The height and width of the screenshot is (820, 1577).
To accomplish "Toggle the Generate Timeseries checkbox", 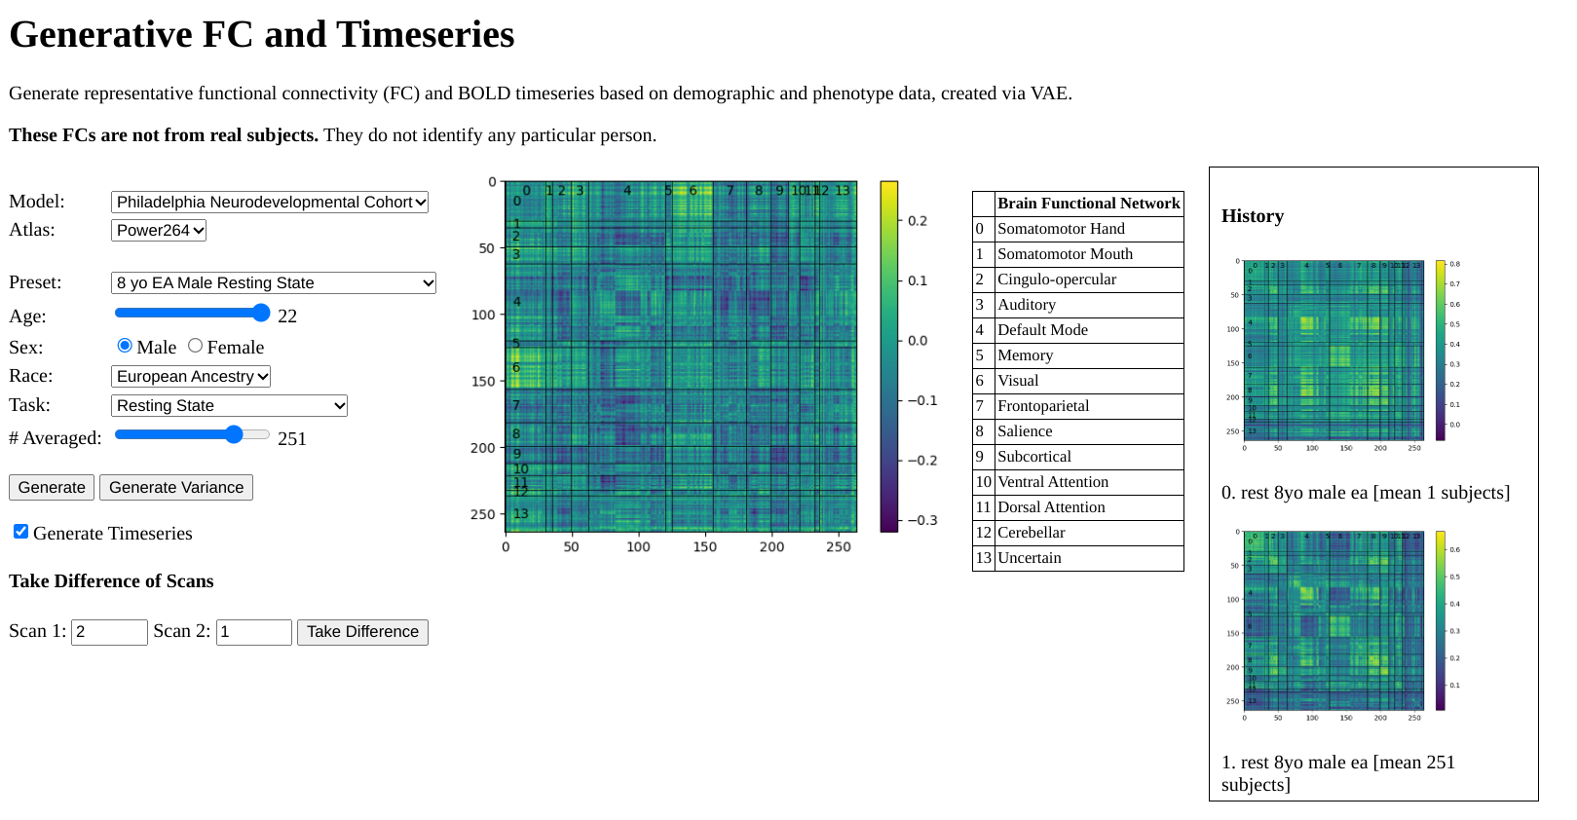I will point(20,531).
